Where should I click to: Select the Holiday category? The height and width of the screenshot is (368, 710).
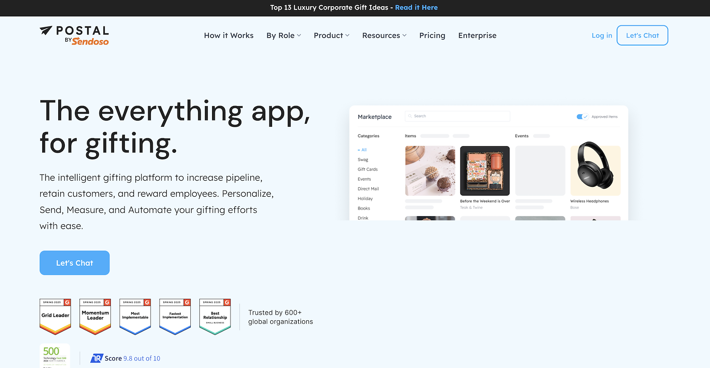365,199
